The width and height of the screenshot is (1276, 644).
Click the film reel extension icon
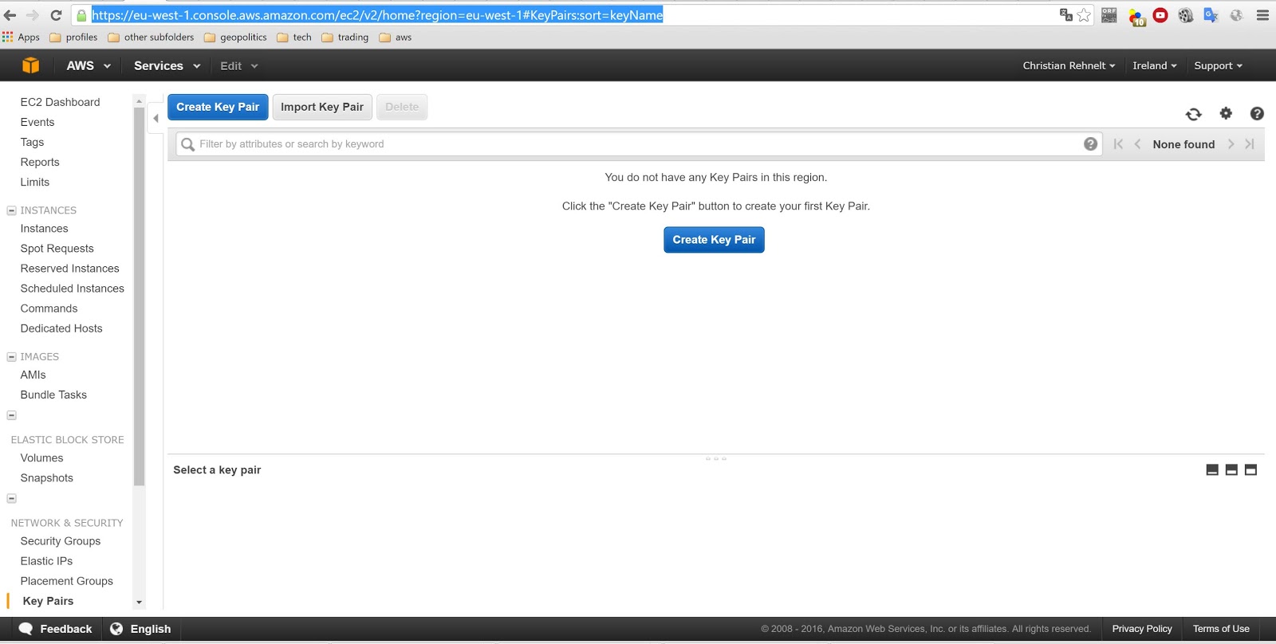coord(1186,15)
